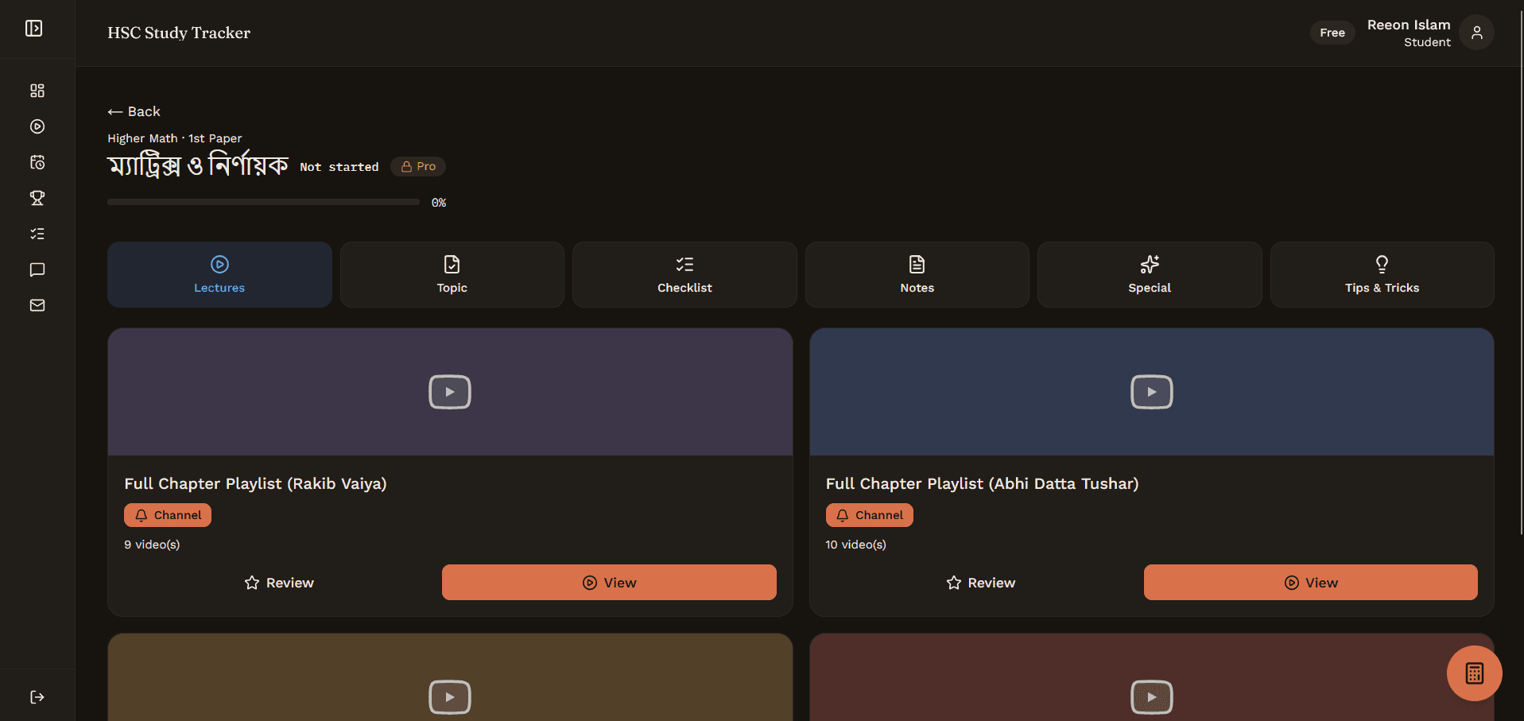Review the Abhi Datta Tushar playlist
Image resolution: width=1524 pixels, height=721 pixels.
tap(980, 583)
